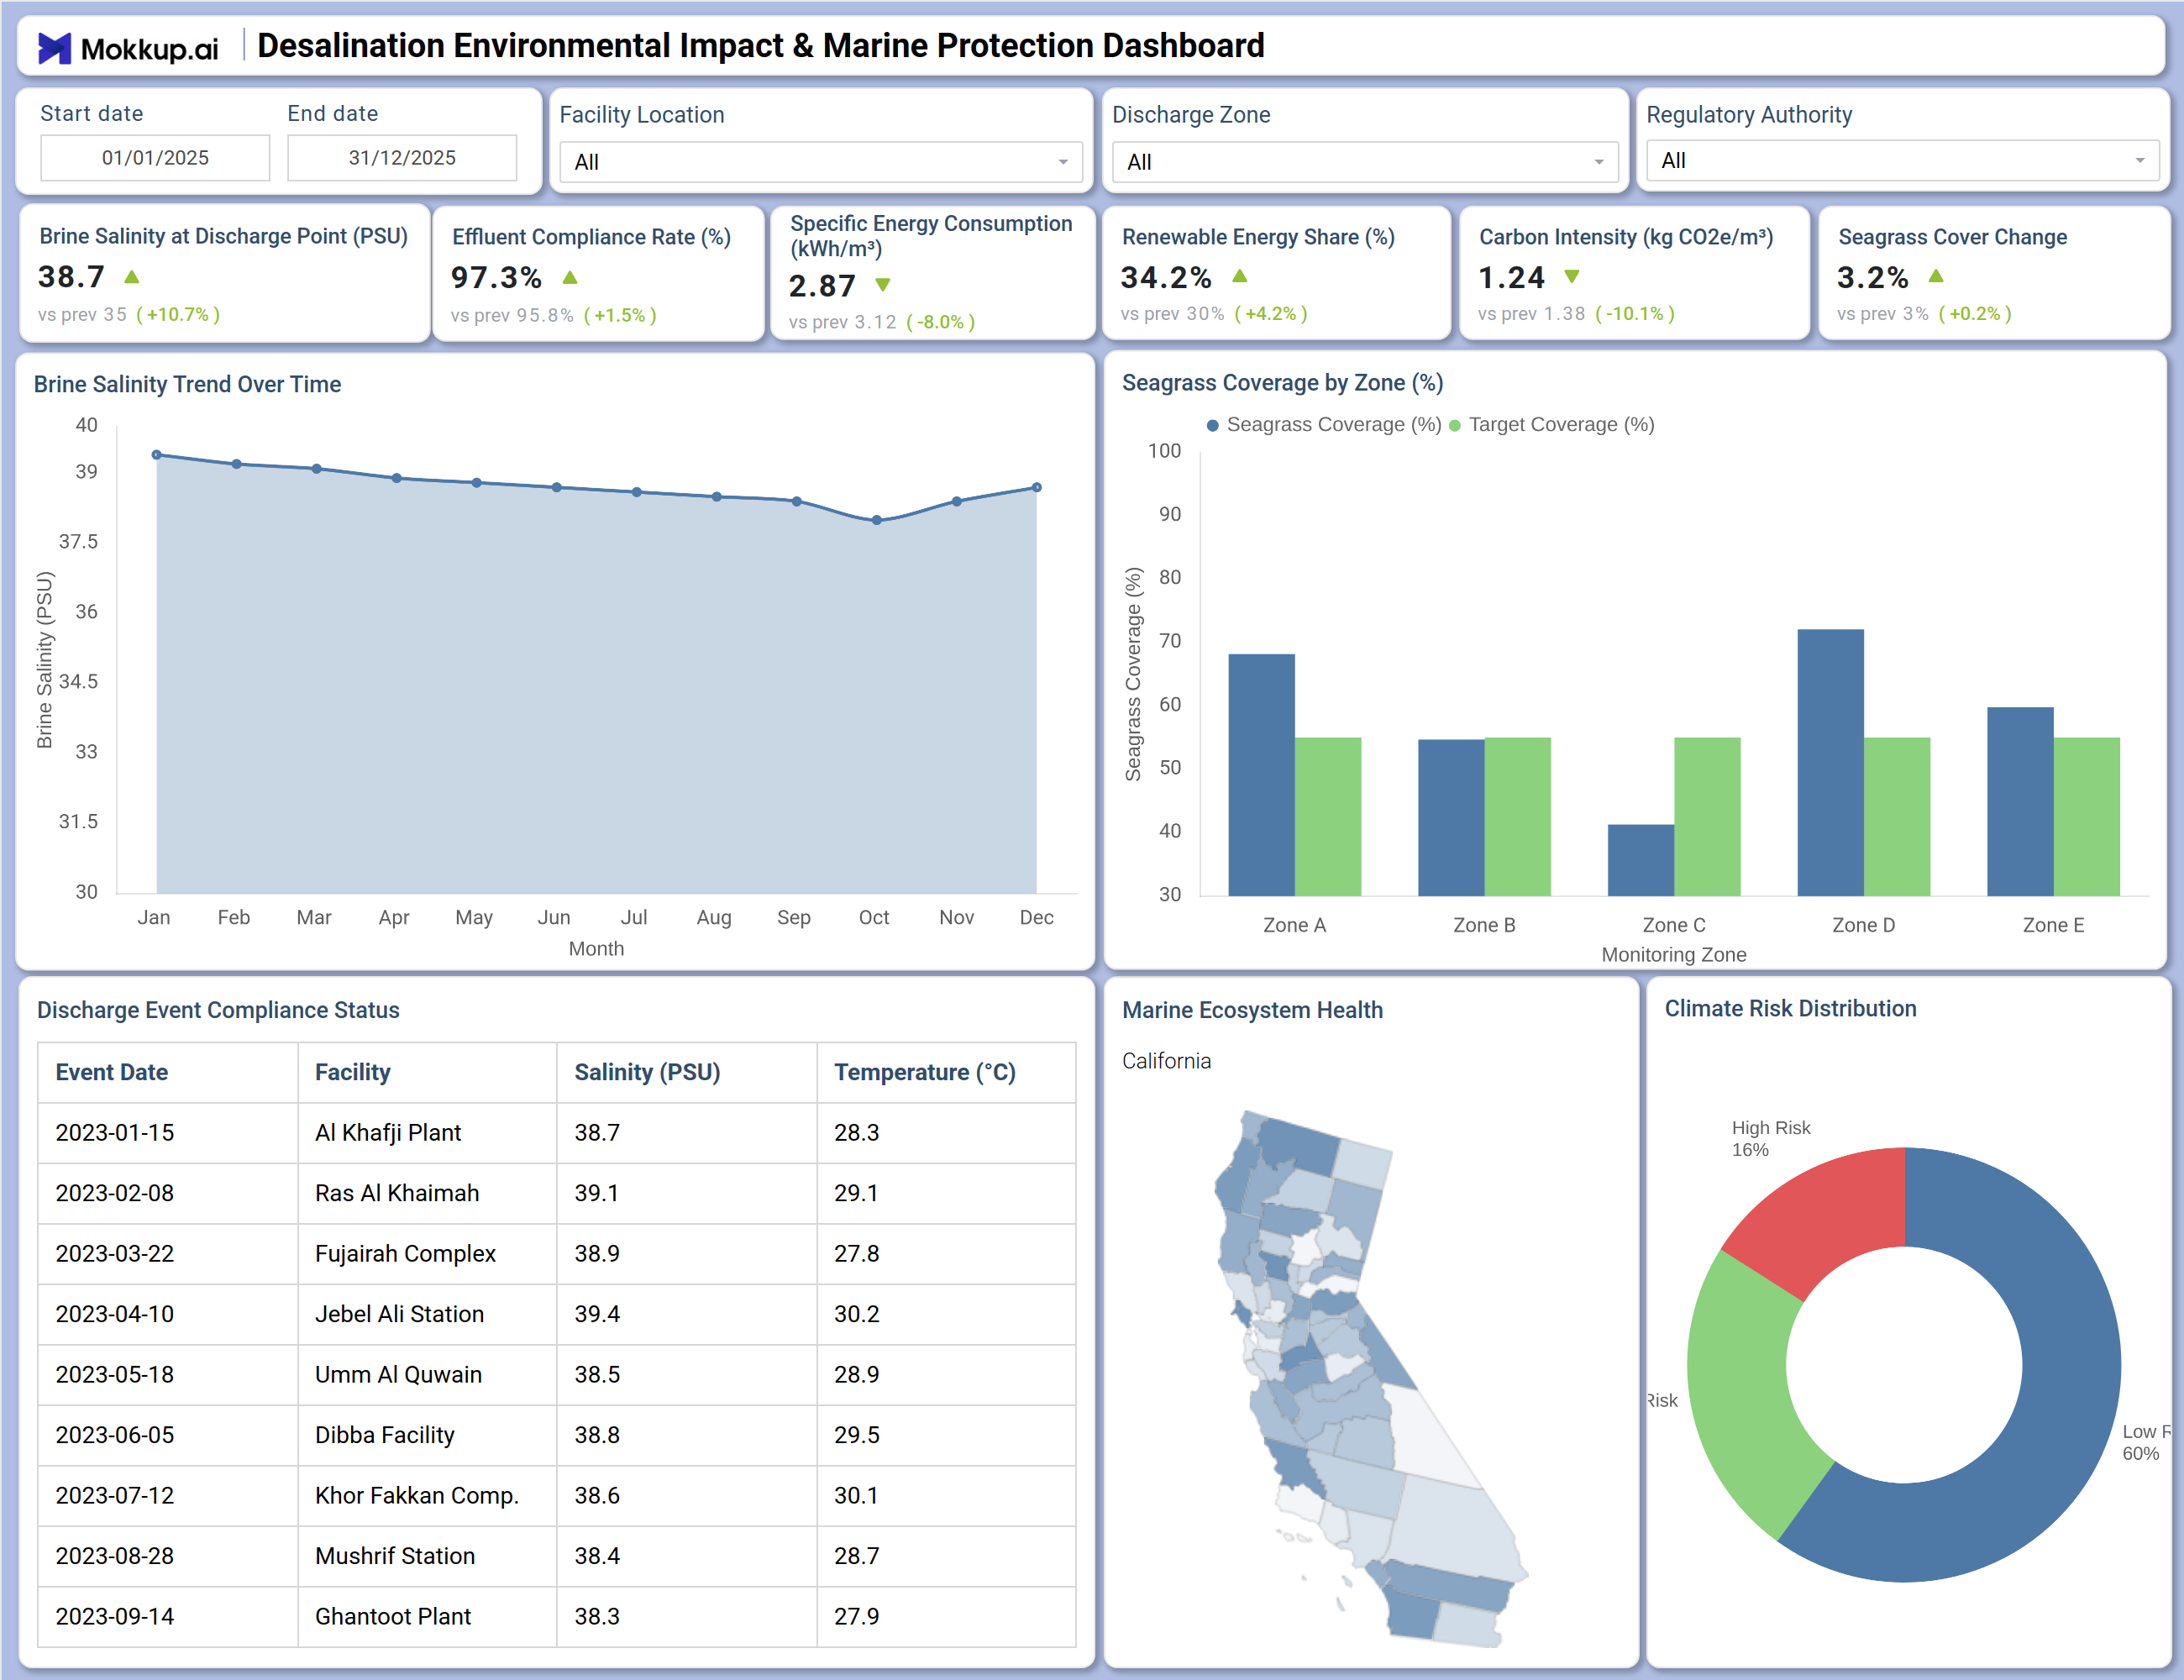
Task: Click the Brine Salinity KPI value 38.7
Action: [72, 276]
